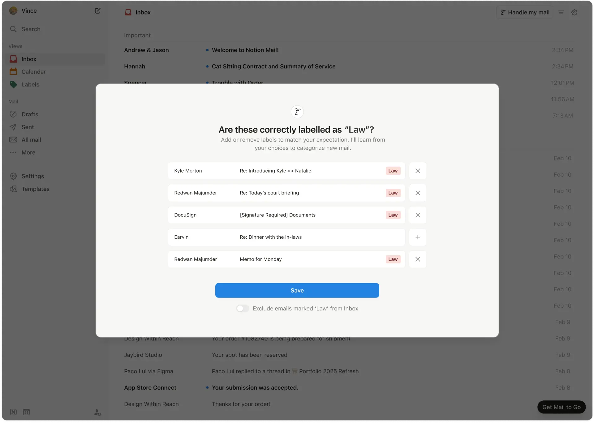
Task: Remove the Law label from Kyle Morton's email
Action: [418, 171]
